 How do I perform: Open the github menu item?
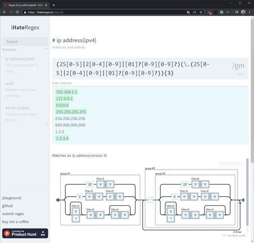pyautogui.click(x=7, y=206)
